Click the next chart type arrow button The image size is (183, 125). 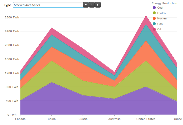(x=98, y=5)
